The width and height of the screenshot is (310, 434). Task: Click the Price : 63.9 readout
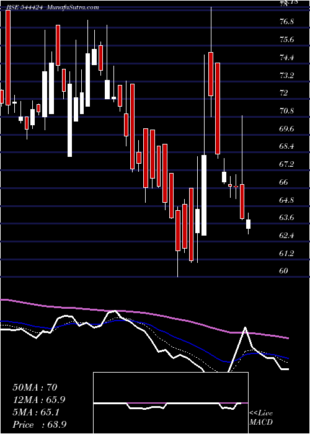[x=40, y=425]
